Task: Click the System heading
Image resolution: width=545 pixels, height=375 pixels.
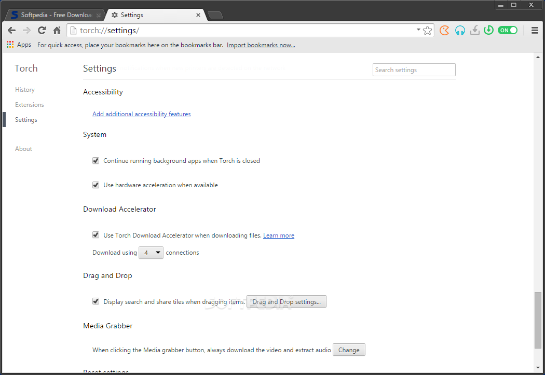Action: 94,135
